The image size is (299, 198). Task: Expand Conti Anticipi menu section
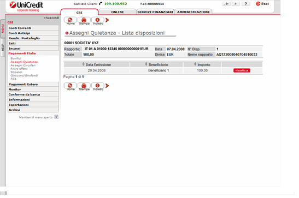click(33, 33)
